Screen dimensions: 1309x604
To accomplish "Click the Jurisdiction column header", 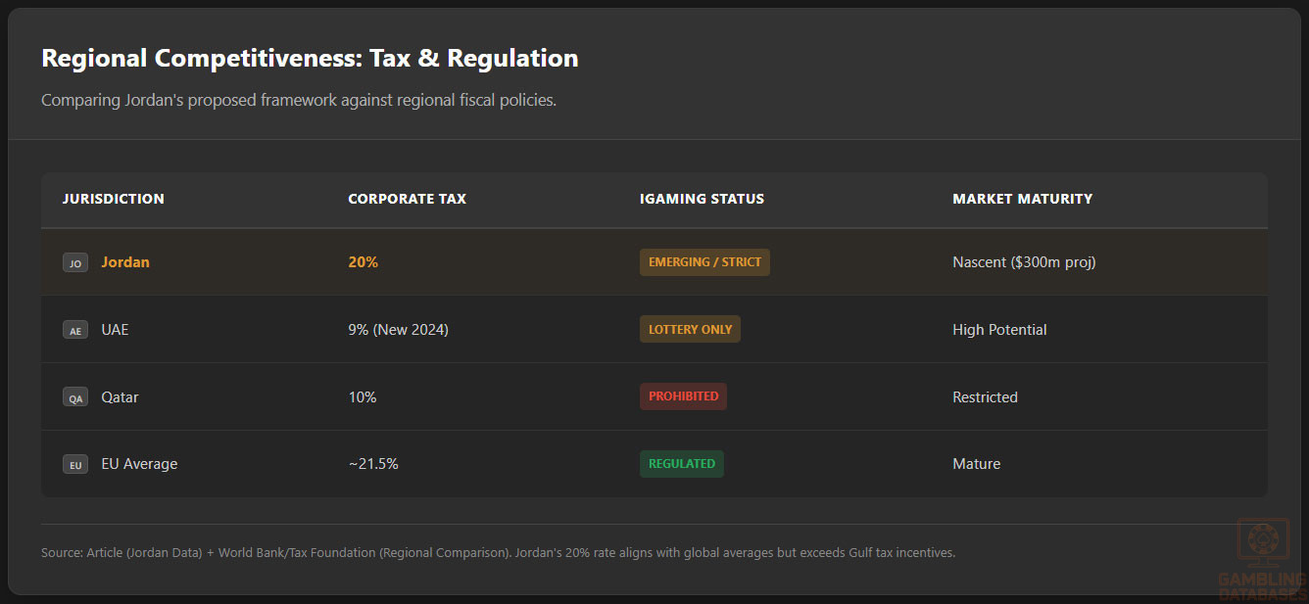I will (x=114, y=199).
